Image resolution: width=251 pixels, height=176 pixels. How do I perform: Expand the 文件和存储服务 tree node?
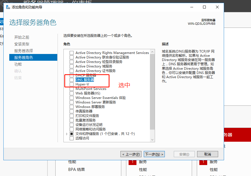[67, 134]
